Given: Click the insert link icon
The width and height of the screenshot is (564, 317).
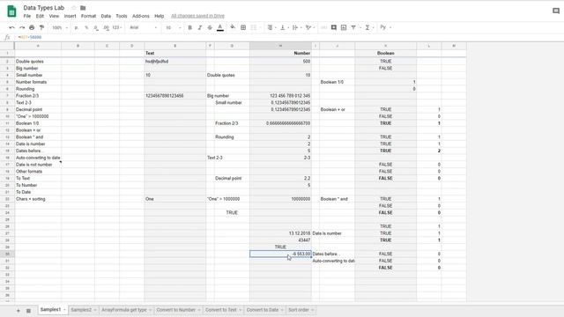Looking at the screenshot, I should [x=323, y=27].
